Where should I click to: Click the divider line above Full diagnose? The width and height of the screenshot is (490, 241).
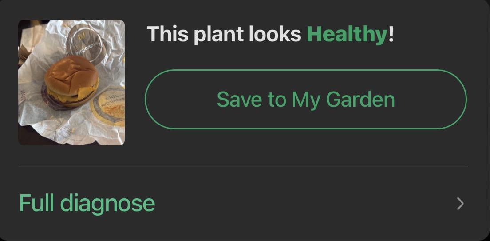click(x=243, y=167)
